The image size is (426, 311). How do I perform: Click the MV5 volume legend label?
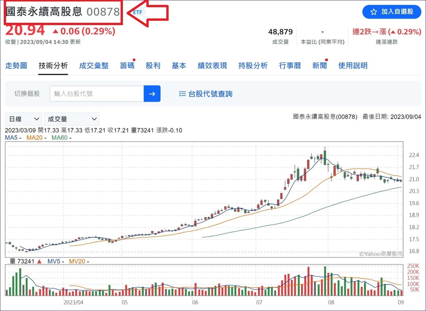(54, 261)
